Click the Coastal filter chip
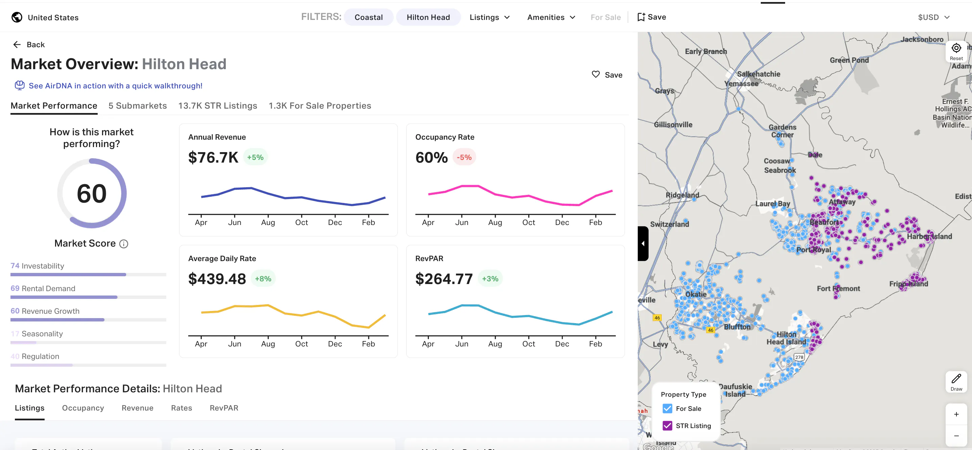This screenshot has height=450, width=972. click(369, 17)
